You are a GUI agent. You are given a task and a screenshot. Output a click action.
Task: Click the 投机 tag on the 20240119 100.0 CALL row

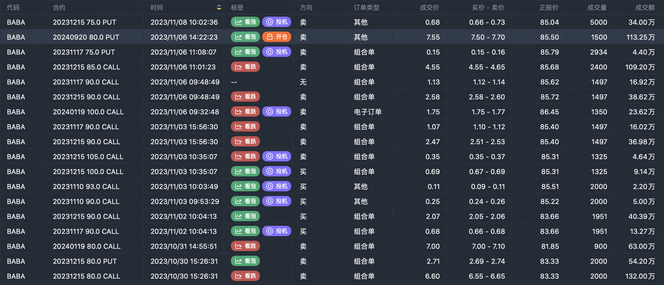(277, 111)
